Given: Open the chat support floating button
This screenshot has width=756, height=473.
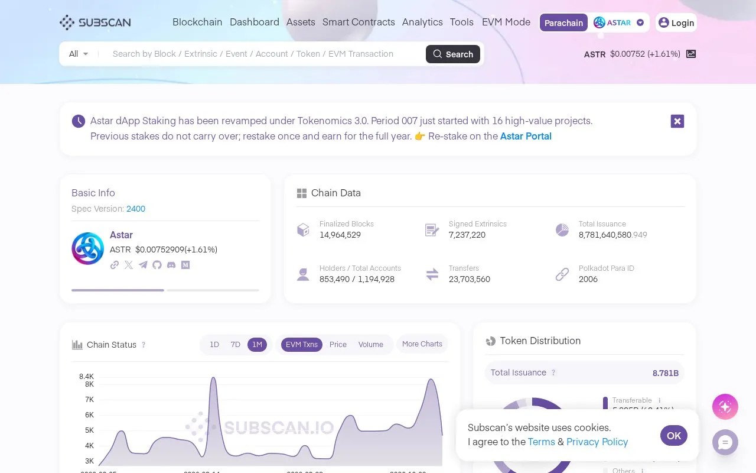Looking at the screenshot, I should pyautogui.click(x=725, y=442).
